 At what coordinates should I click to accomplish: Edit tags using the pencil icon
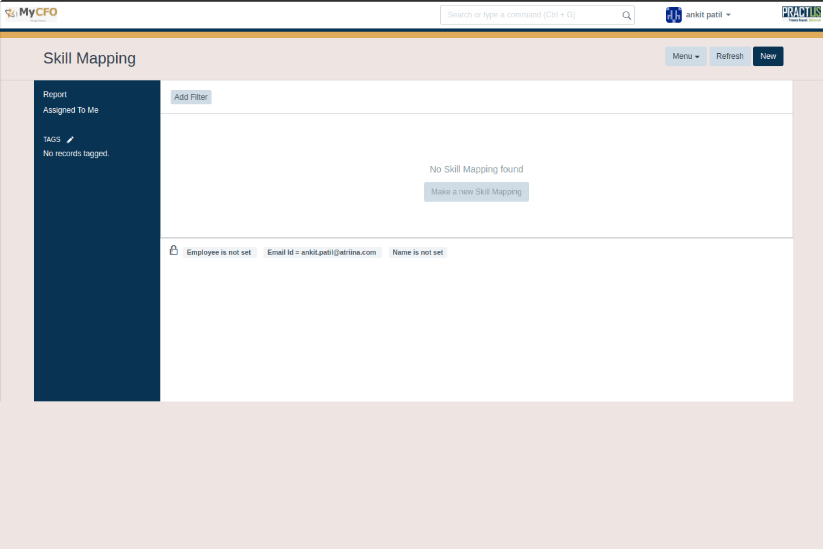coord(70,140)
